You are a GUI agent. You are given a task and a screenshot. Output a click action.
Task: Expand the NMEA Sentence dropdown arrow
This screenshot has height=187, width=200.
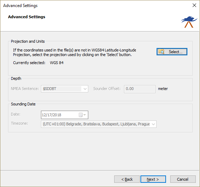pos(85,89)
